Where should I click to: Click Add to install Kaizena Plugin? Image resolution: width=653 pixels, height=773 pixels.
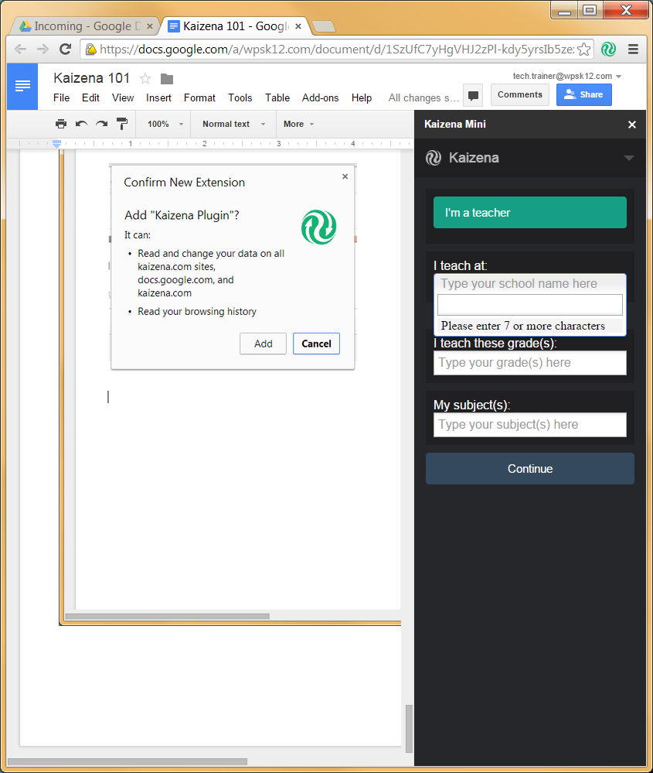(x=263, y=344)
